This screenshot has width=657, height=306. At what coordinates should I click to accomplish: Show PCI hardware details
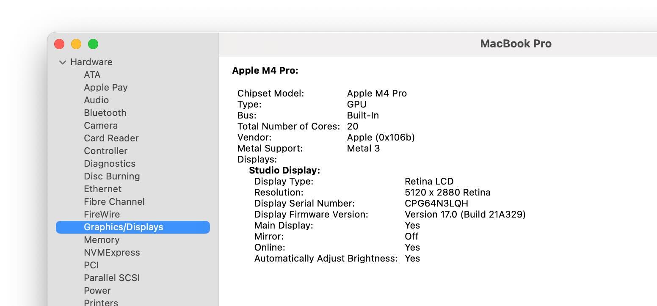(91, 265)
